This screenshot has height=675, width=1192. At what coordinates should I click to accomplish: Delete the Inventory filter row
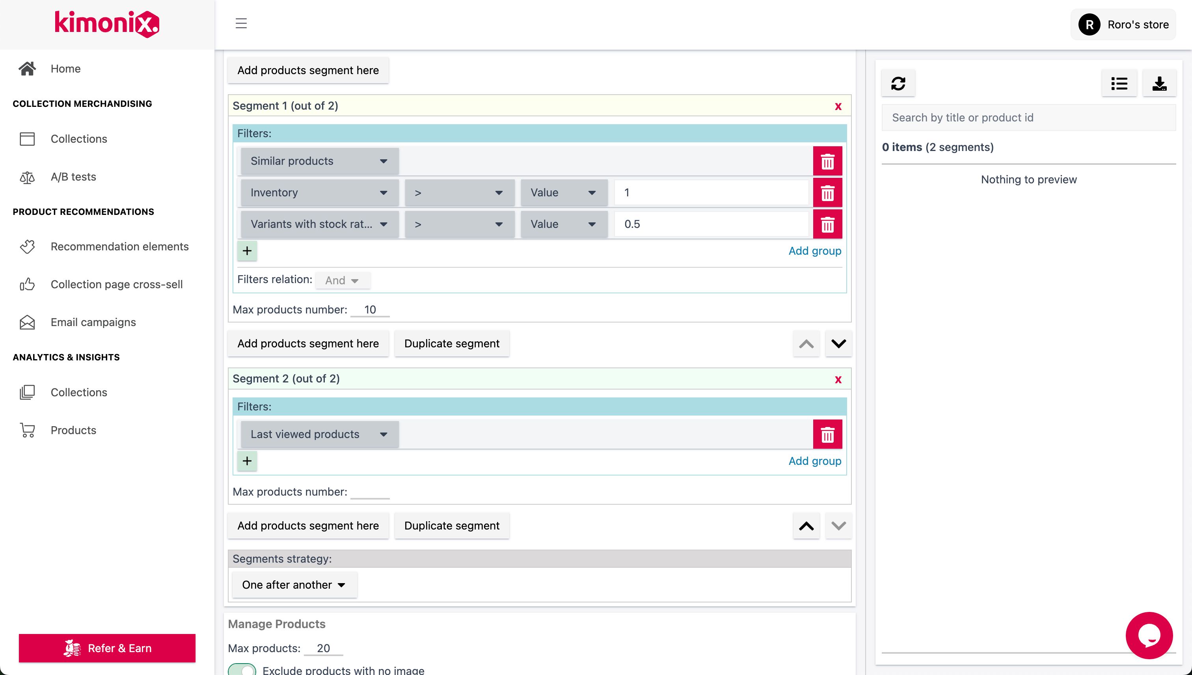[x=828, y=192]
